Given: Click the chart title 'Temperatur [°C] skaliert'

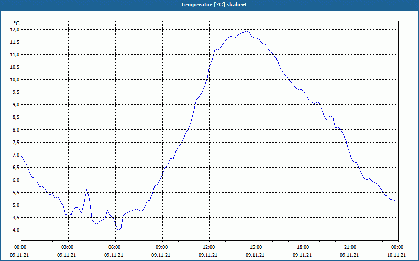Looking at the screenshot, I should pyautogui.click(x=214, y=5).
